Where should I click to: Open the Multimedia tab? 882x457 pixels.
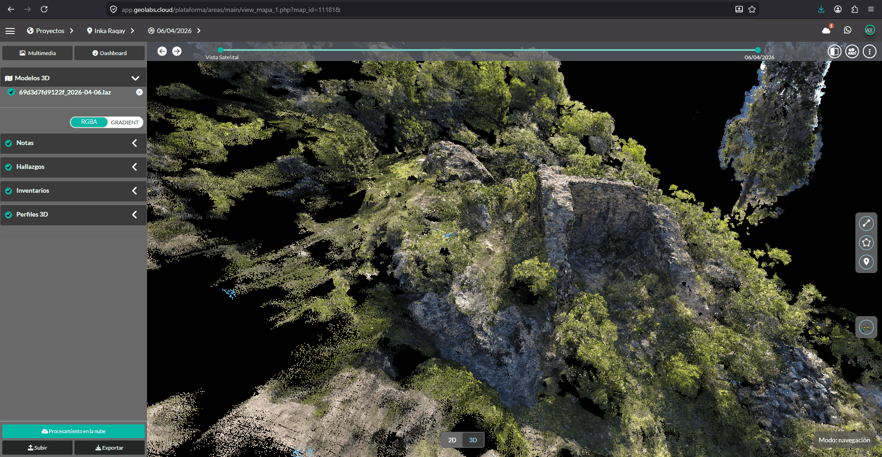point(38,53)
